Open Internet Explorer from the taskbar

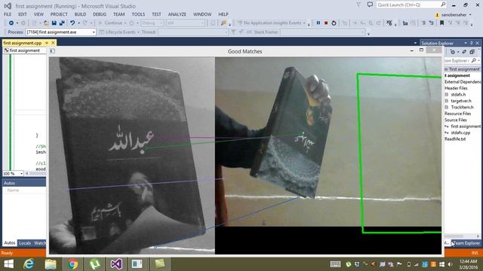(x=29, y=264)
